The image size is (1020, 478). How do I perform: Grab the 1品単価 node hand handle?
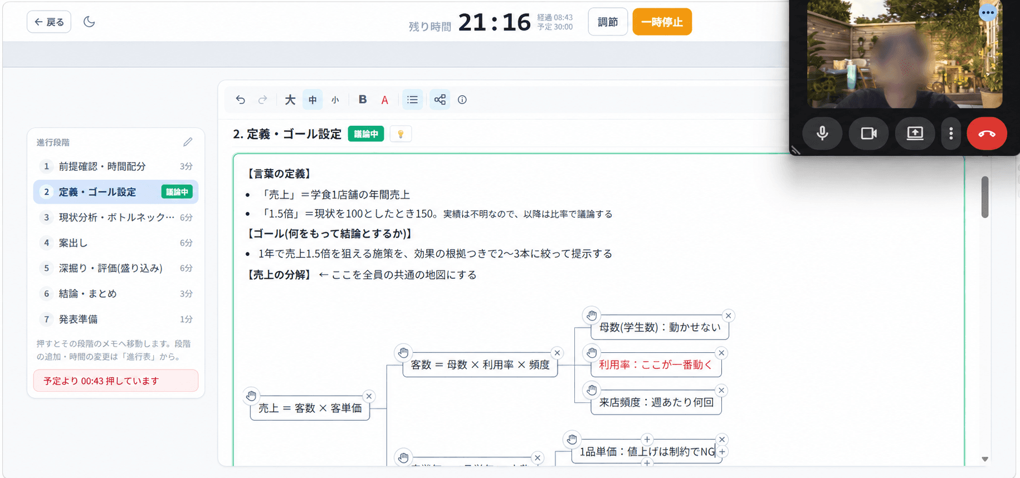coord(572,440)
